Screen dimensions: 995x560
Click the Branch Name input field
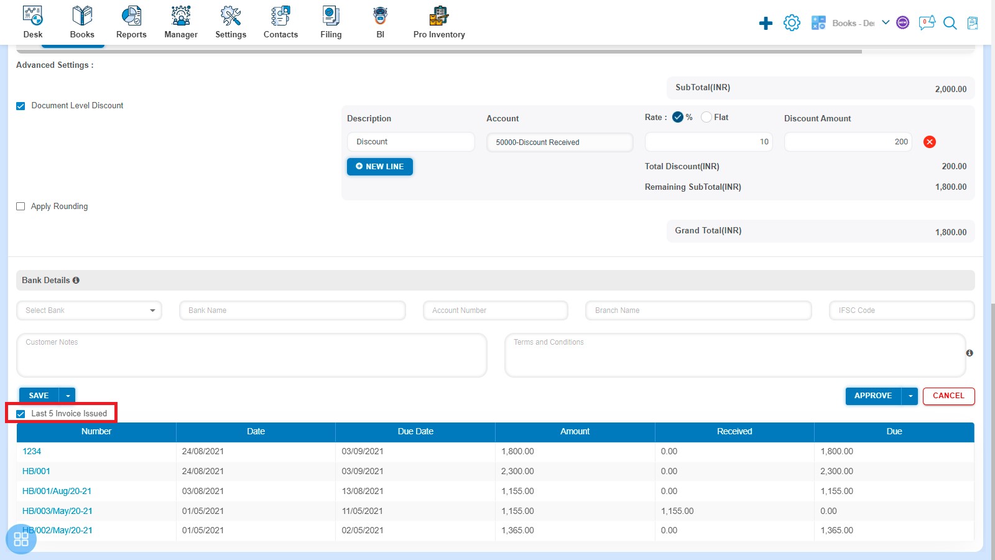pyautogui.click(x=698, y=310)
